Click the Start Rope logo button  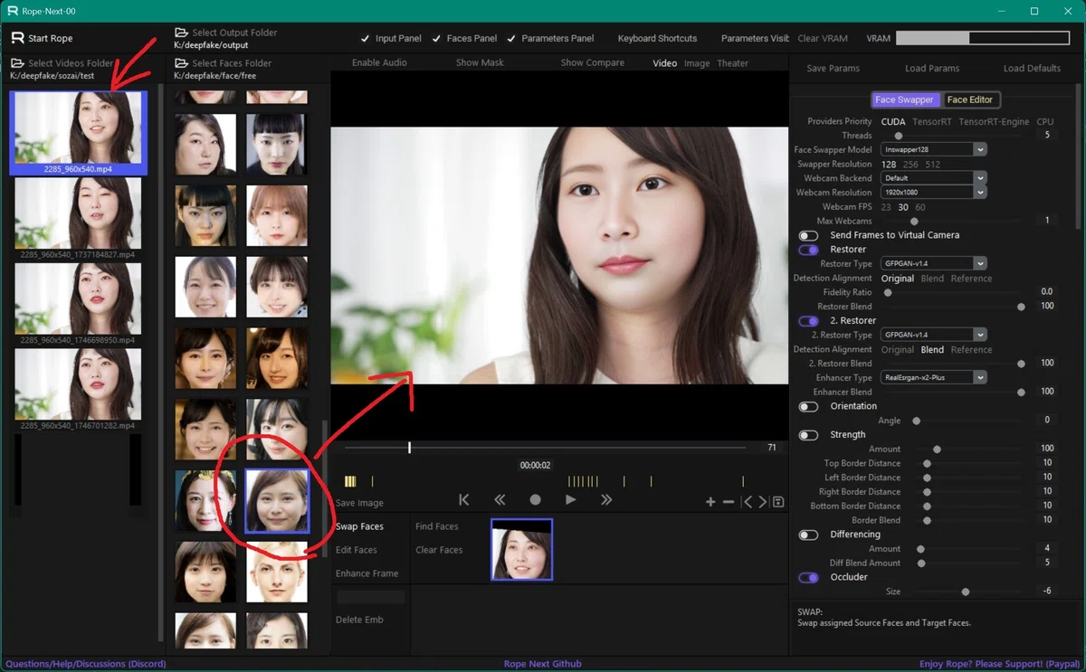click(x=43, y=38)
